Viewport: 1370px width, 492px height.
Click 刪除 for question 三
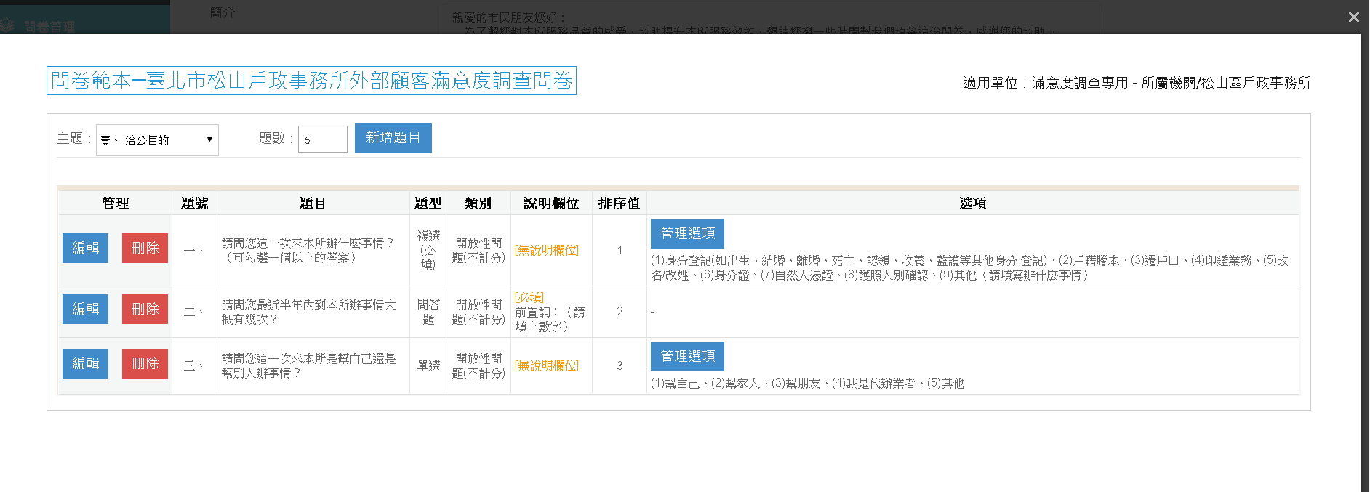[x=145, y=363]
